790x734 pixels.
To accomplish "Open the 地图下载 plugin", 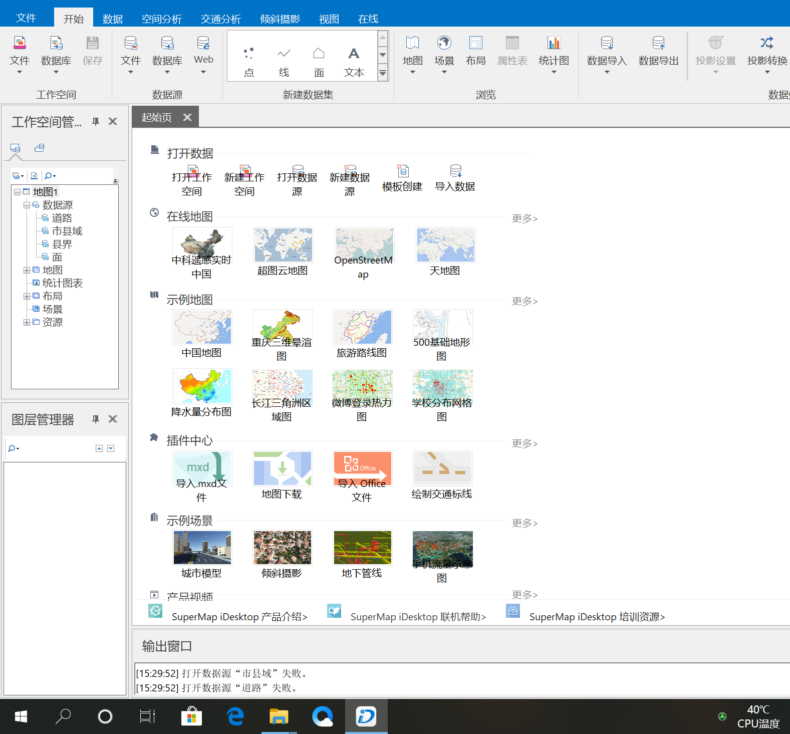I will point(282,468).
